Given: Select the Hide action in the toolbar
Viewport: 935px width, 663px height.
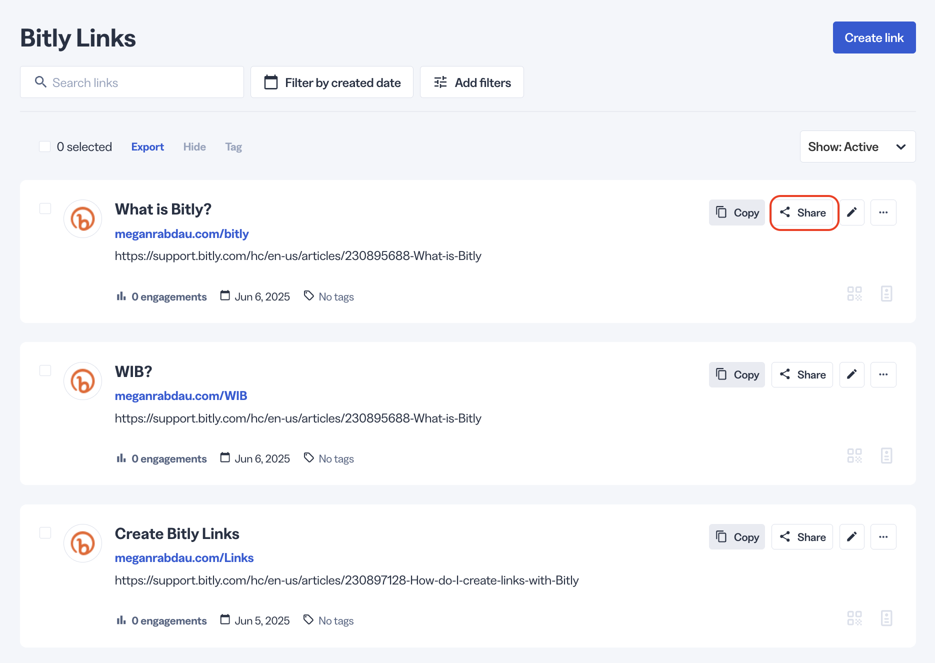Looking at the screenshot, I should 194,146.
